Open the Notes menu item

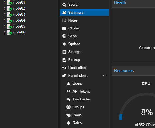pos(84,20)
